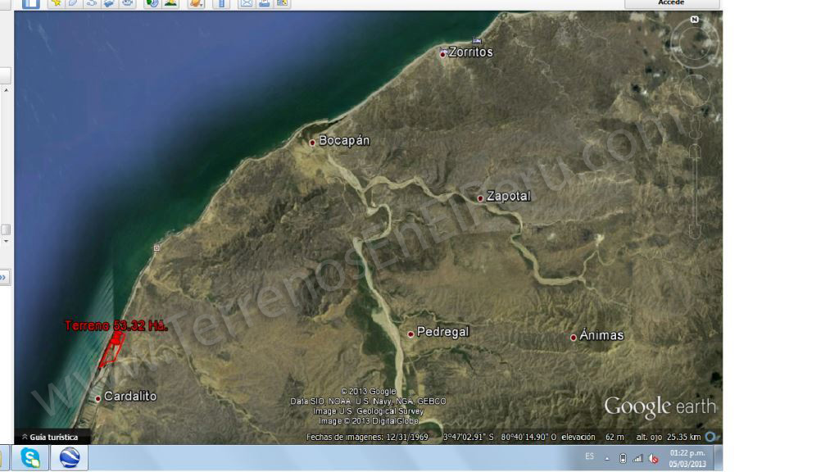Image resolution: width=839 pixels, height=472 pixels.
Task: Click the Email envelope icon
Action: [246, 3]
